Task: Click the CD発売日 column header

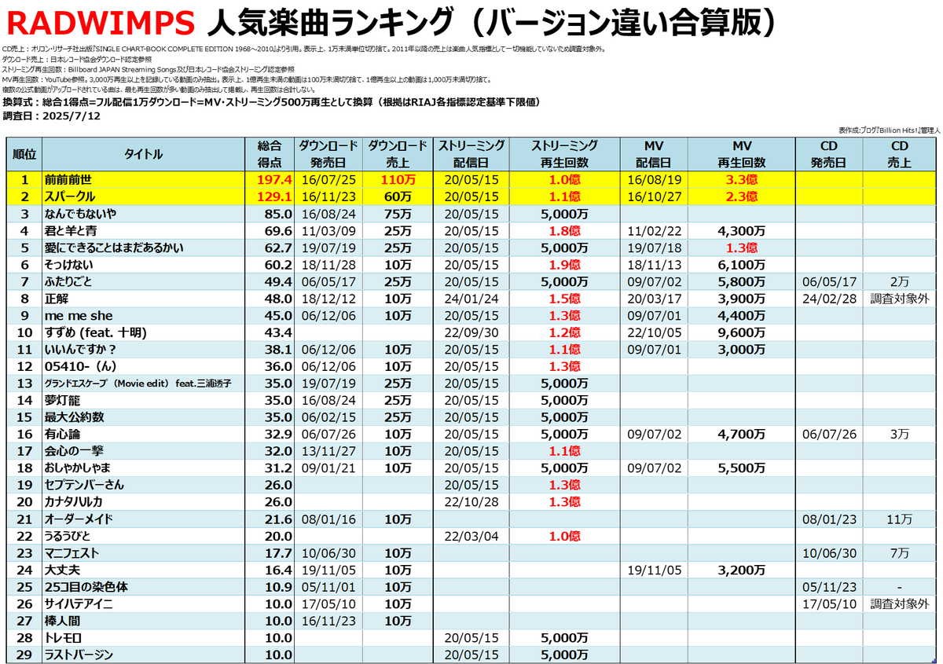Action: 829,154
